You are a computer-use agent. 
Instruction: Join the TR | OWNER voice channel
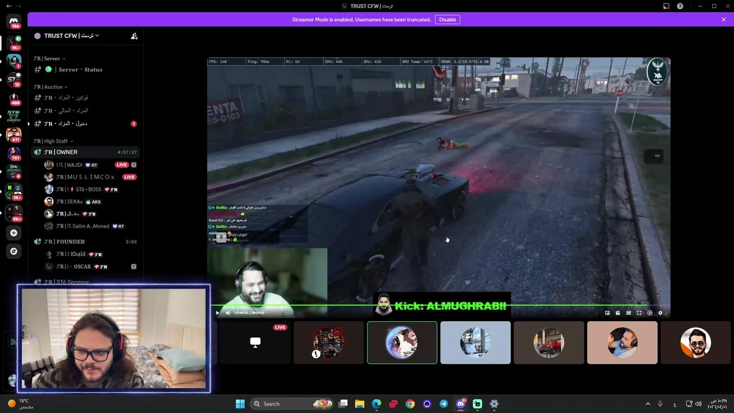[85, 152]
